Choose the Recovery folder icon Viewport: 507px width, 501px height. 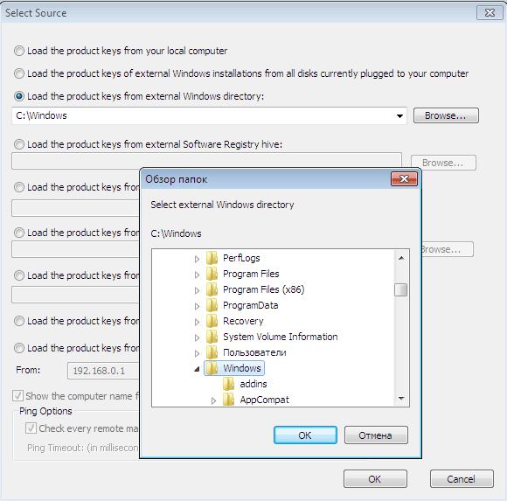212,321
